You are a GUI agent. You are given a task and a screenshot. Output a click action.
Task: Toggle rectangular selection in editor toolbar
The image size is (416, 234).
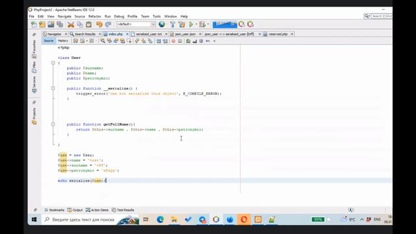[129, 41]
